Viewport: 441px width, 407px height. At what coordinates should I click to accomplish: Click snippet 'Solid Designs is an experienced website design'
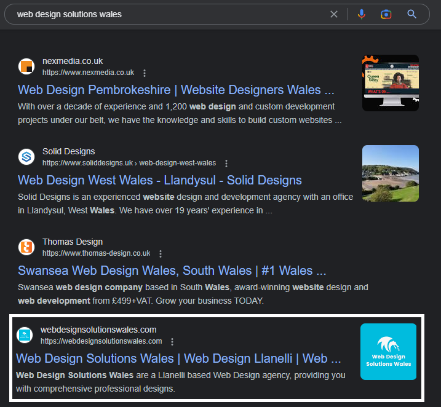(x=186, y=204)
